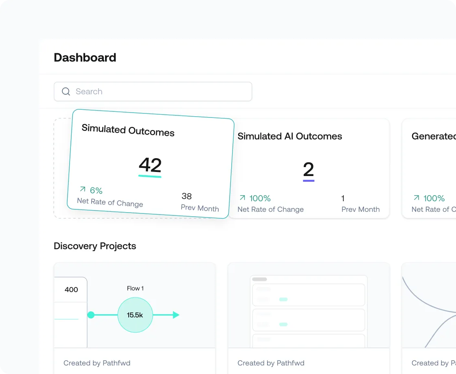Click the 100% rate in Simulated AI Outcomes
This screenshot has width=456, height=374.
coord(260,198)
